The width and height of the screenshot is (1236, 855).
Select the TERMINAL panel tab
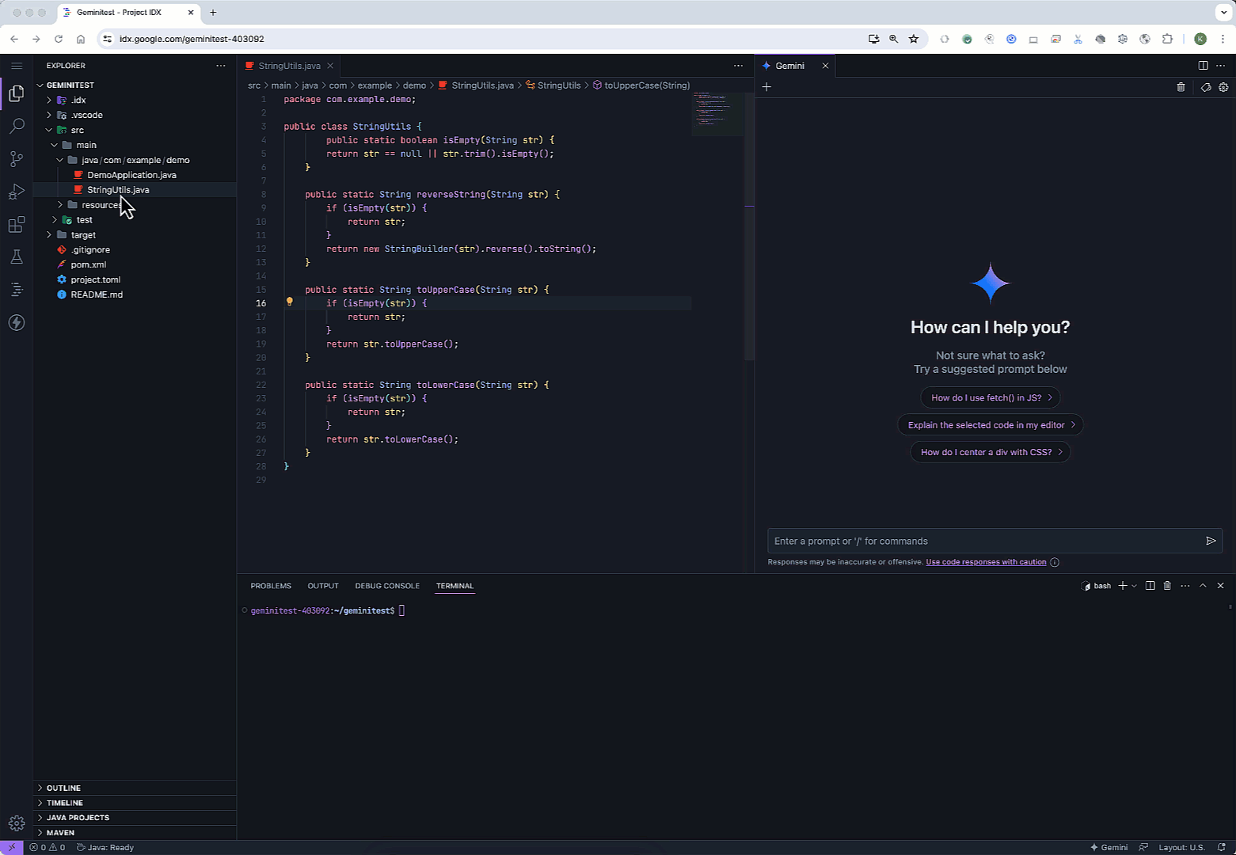454,586
